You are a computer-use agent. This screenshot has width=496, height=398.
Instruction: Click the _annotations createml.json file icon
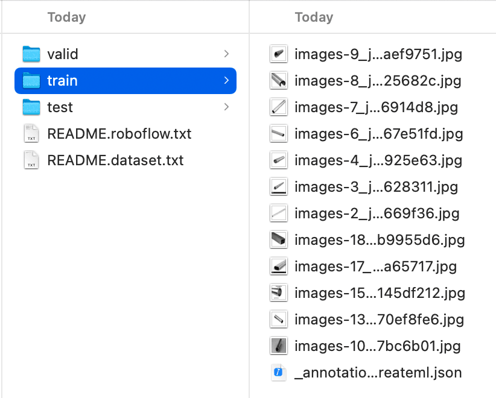[278, 373]
